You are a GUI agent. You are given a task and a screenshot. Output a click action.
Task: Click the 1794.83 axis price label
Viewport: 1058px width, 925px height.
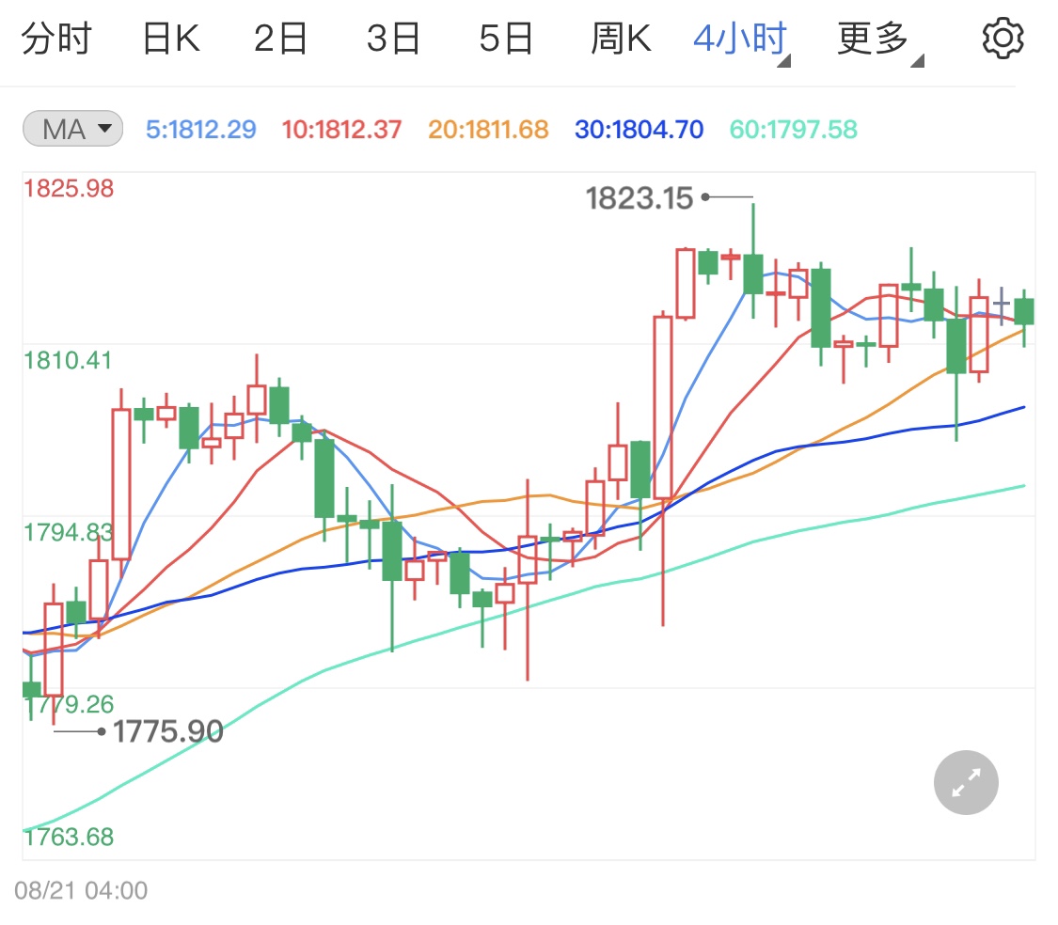pyautogui.click(x=69, y=532)
